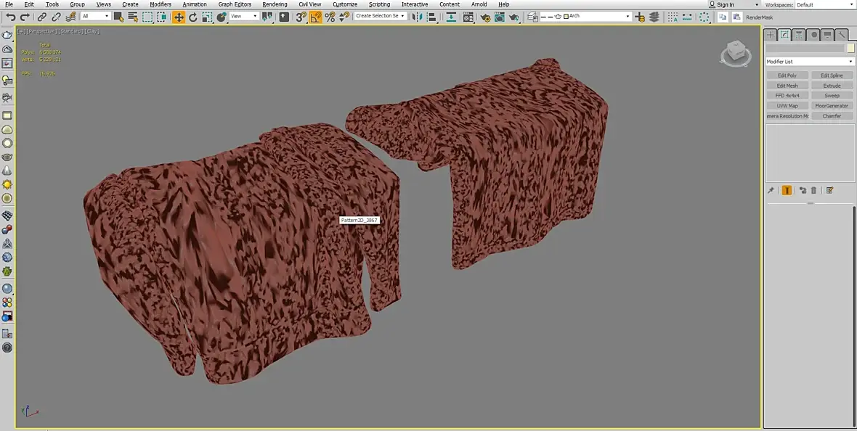Viewport: 857px width, 431px height.
Task: Open the Utilities panel wrench icon
Action: 842,35
